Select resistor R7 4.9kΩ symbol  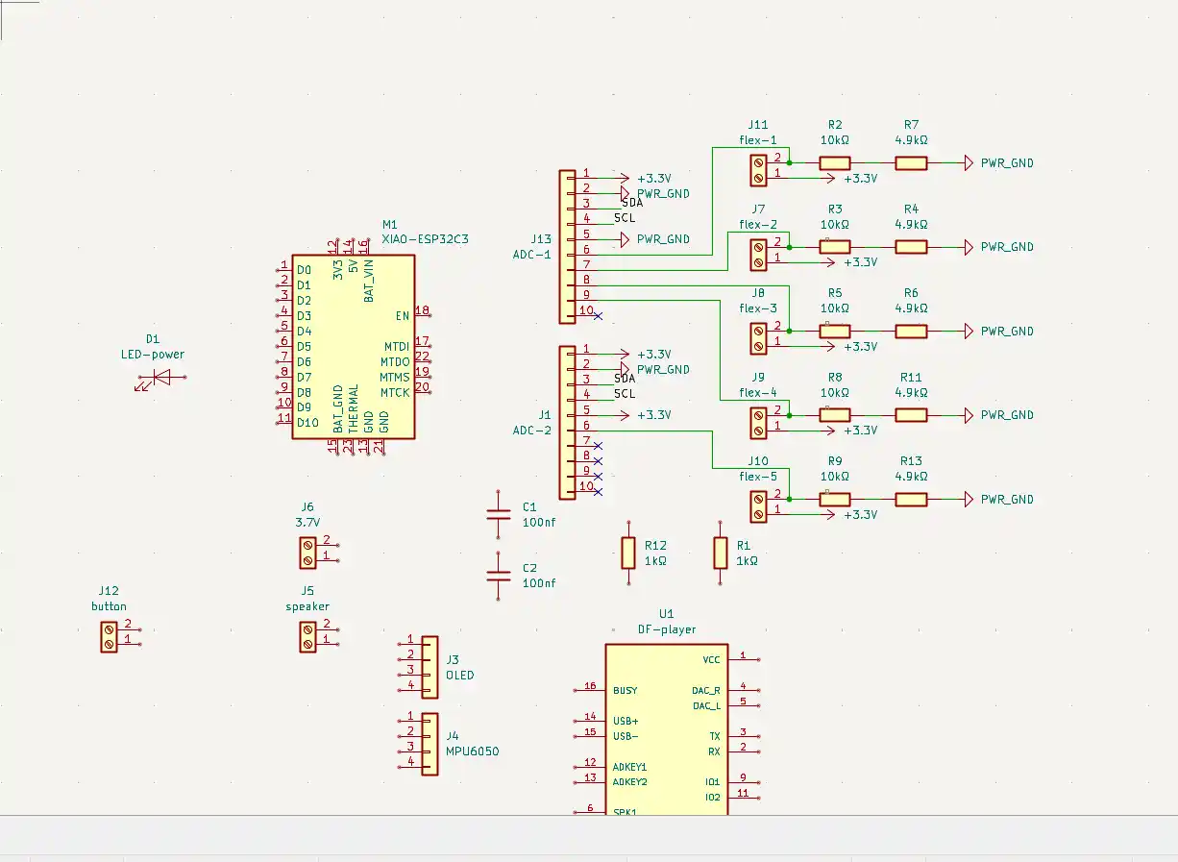(x=912, y=163)
